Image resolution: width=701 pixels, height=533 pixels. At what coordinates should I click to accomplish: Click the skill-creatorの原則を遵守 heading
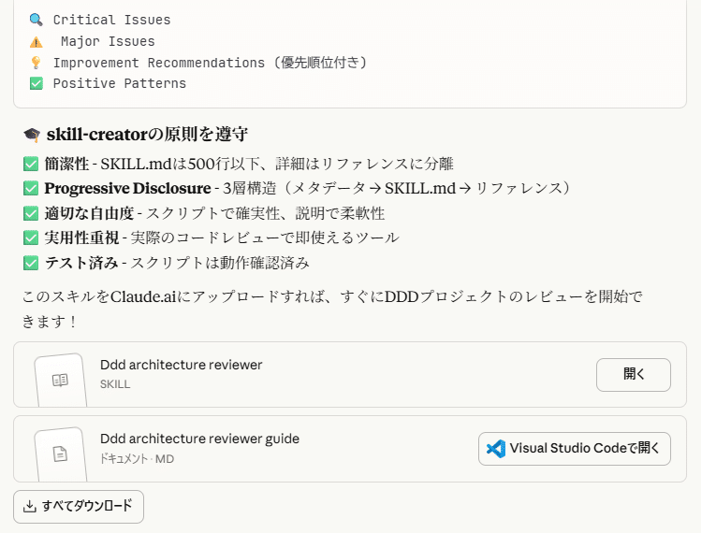click(147, 135)
